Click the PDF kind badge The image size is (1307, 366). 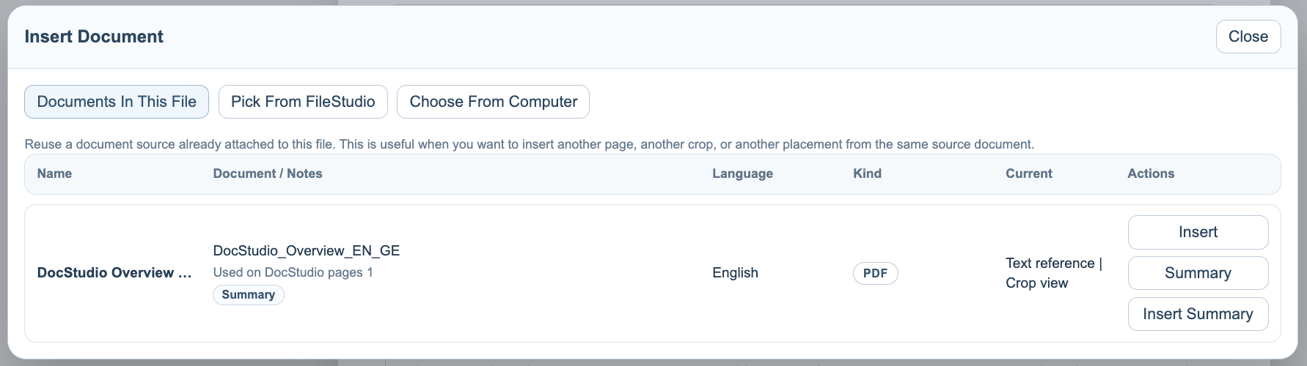click(875, 273)
